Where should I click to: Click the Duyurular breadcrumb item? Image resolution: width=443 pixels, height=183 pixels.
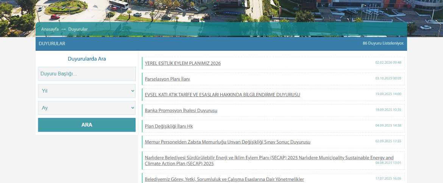pyautogui.click(x=78, y=29)
